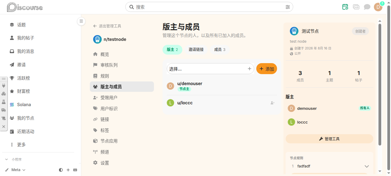391x176 pixels.
Task: Open 规则 in the admin menu
Action: tap(122, 76)
